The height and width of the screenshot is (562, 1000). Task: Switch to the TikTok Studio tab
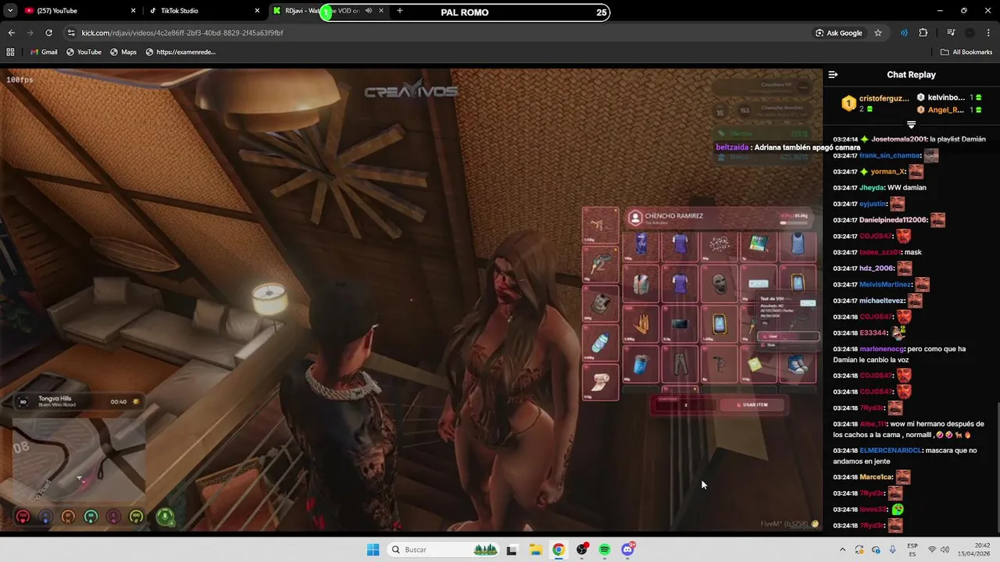(x=195, y=11)
